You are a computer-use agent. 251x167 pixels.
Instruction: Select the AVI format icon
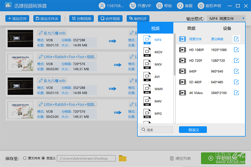[x=147, y=77]
